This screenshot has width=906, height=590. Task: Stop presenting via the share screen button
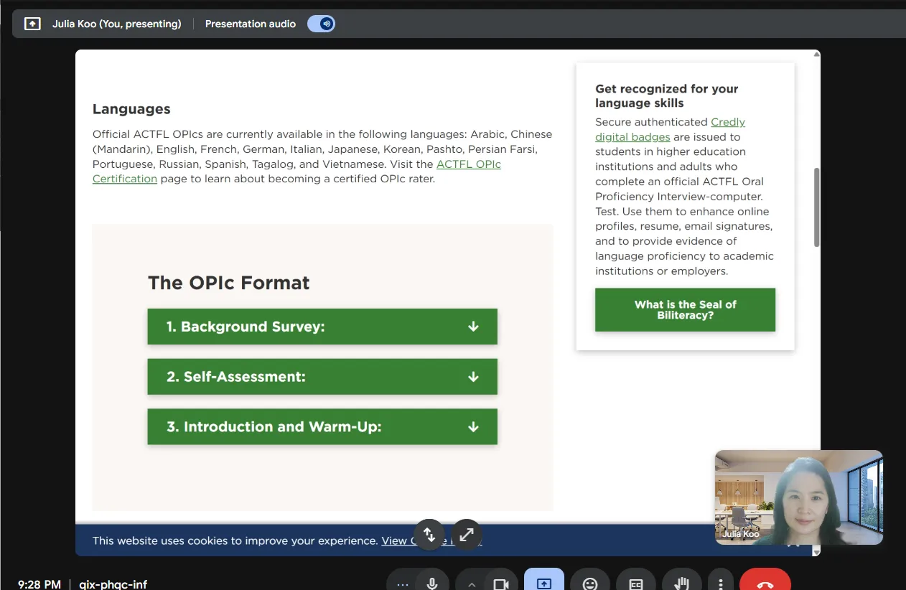544,583
